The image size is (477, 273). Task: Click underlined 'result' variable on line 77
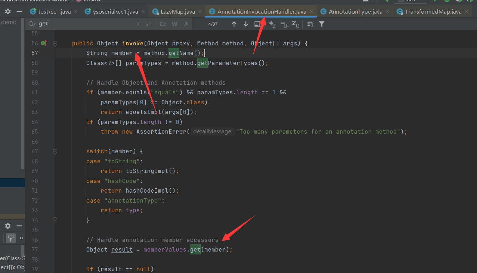(122, 250)
